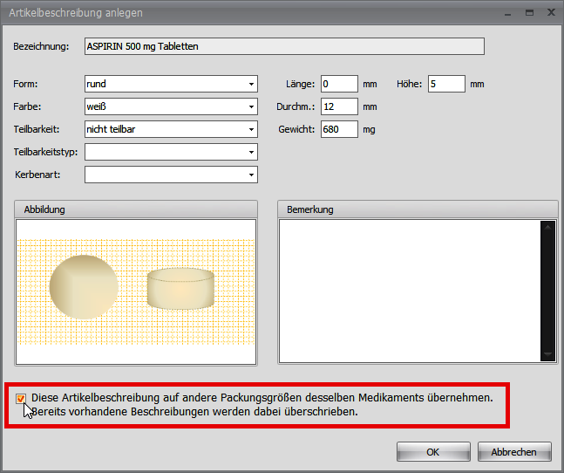Click the tablet side-view cylinder image

(180, 288)
